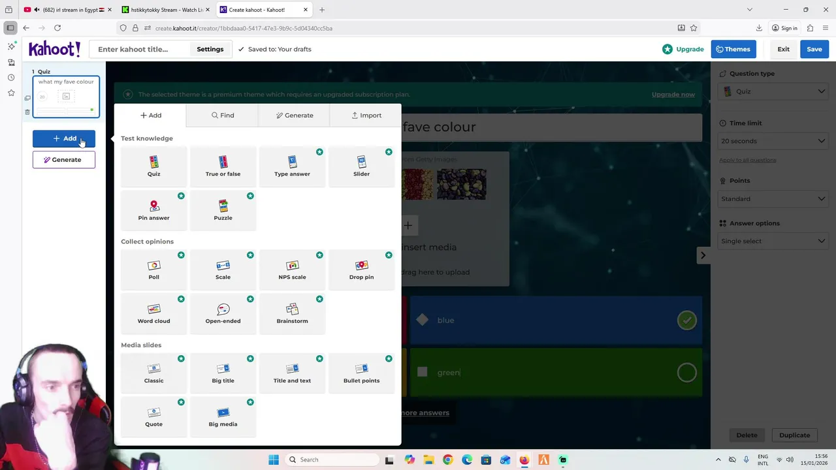Pick the NPS scale option
The height and width of the screenshot is (470, 836).
(292, 270)
